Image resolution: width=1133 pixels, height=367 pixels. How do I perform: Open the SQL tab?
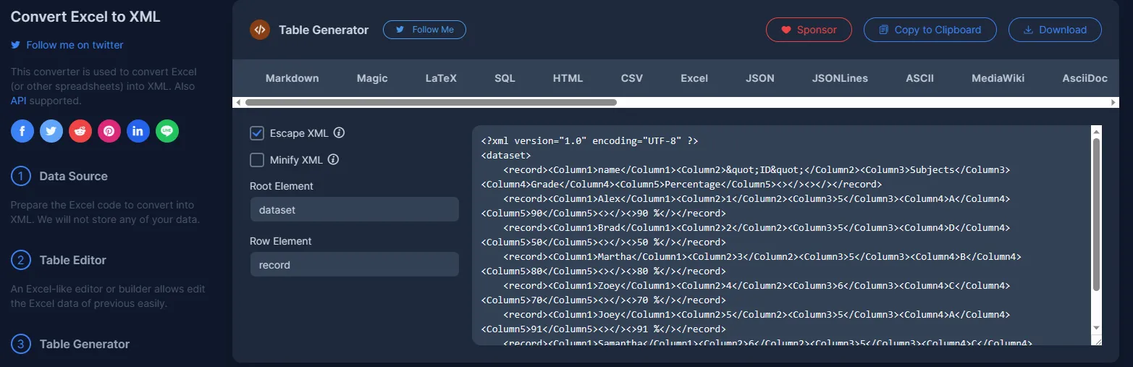(505, 78)
